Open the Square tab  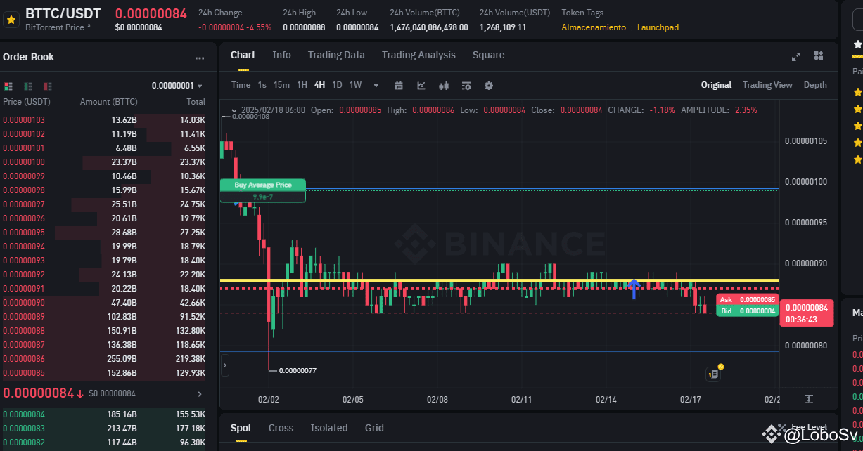[x=488, y=55]
